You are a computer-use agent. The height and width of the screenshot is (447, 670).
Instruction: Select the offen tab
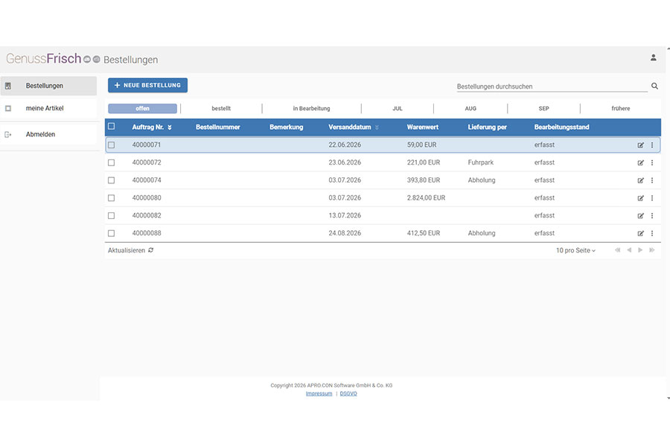point(142,109)
